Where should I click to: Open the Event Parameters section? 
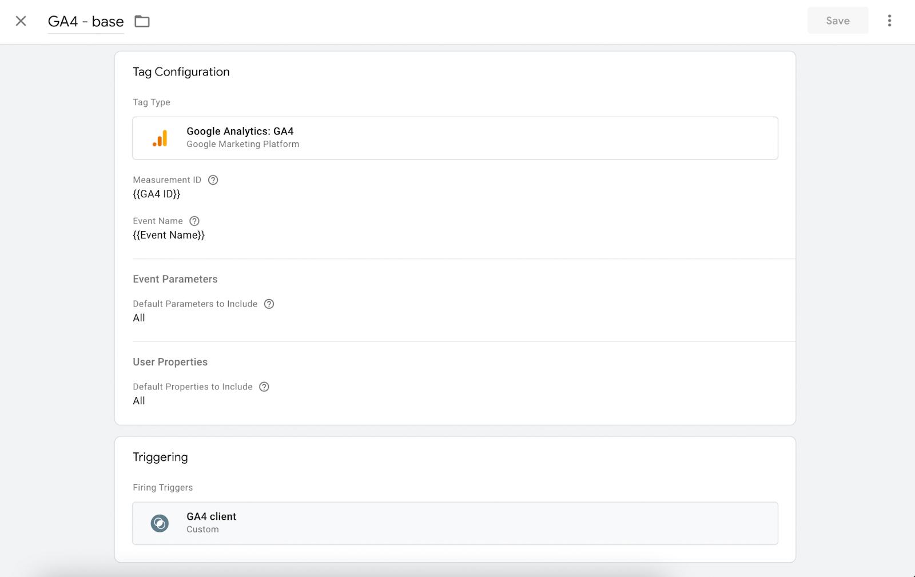click(x=175, y=279)
